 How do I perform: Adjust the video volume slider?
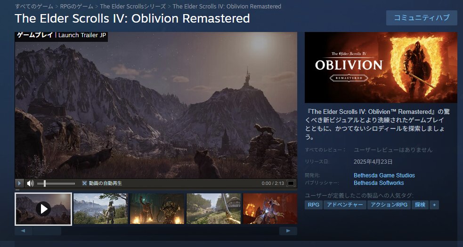pos(56,183)
